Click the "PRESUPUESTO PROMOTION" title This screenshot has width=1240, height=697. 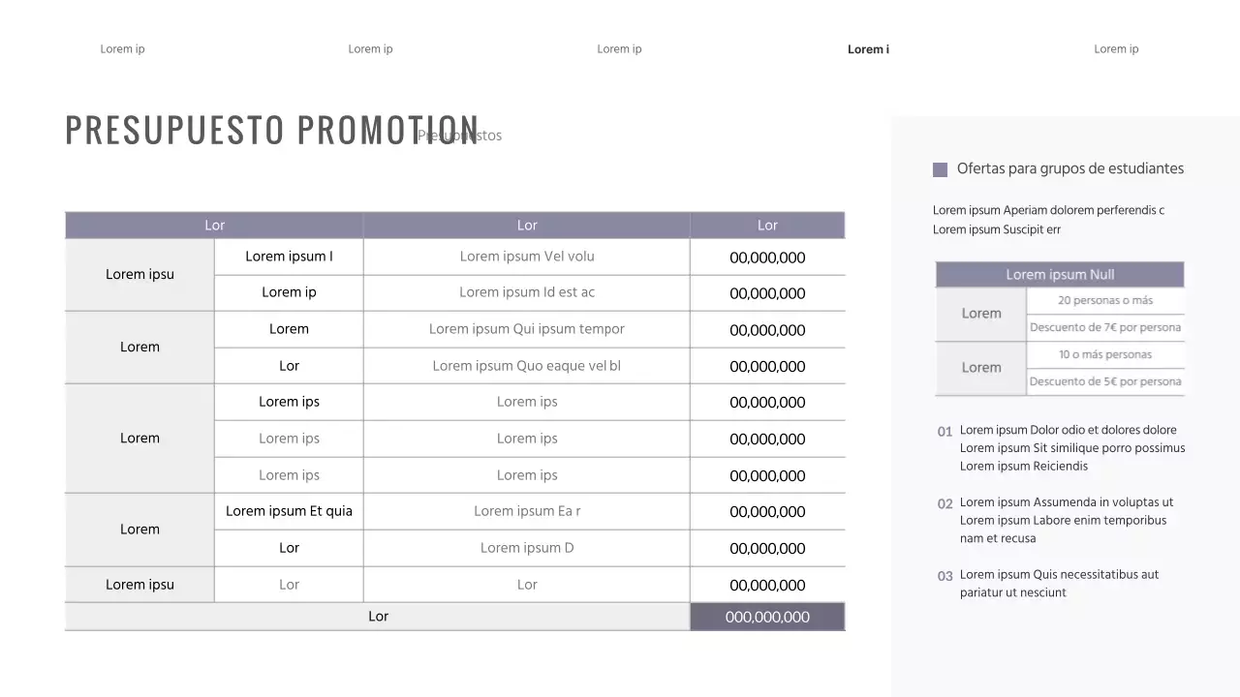272,131
